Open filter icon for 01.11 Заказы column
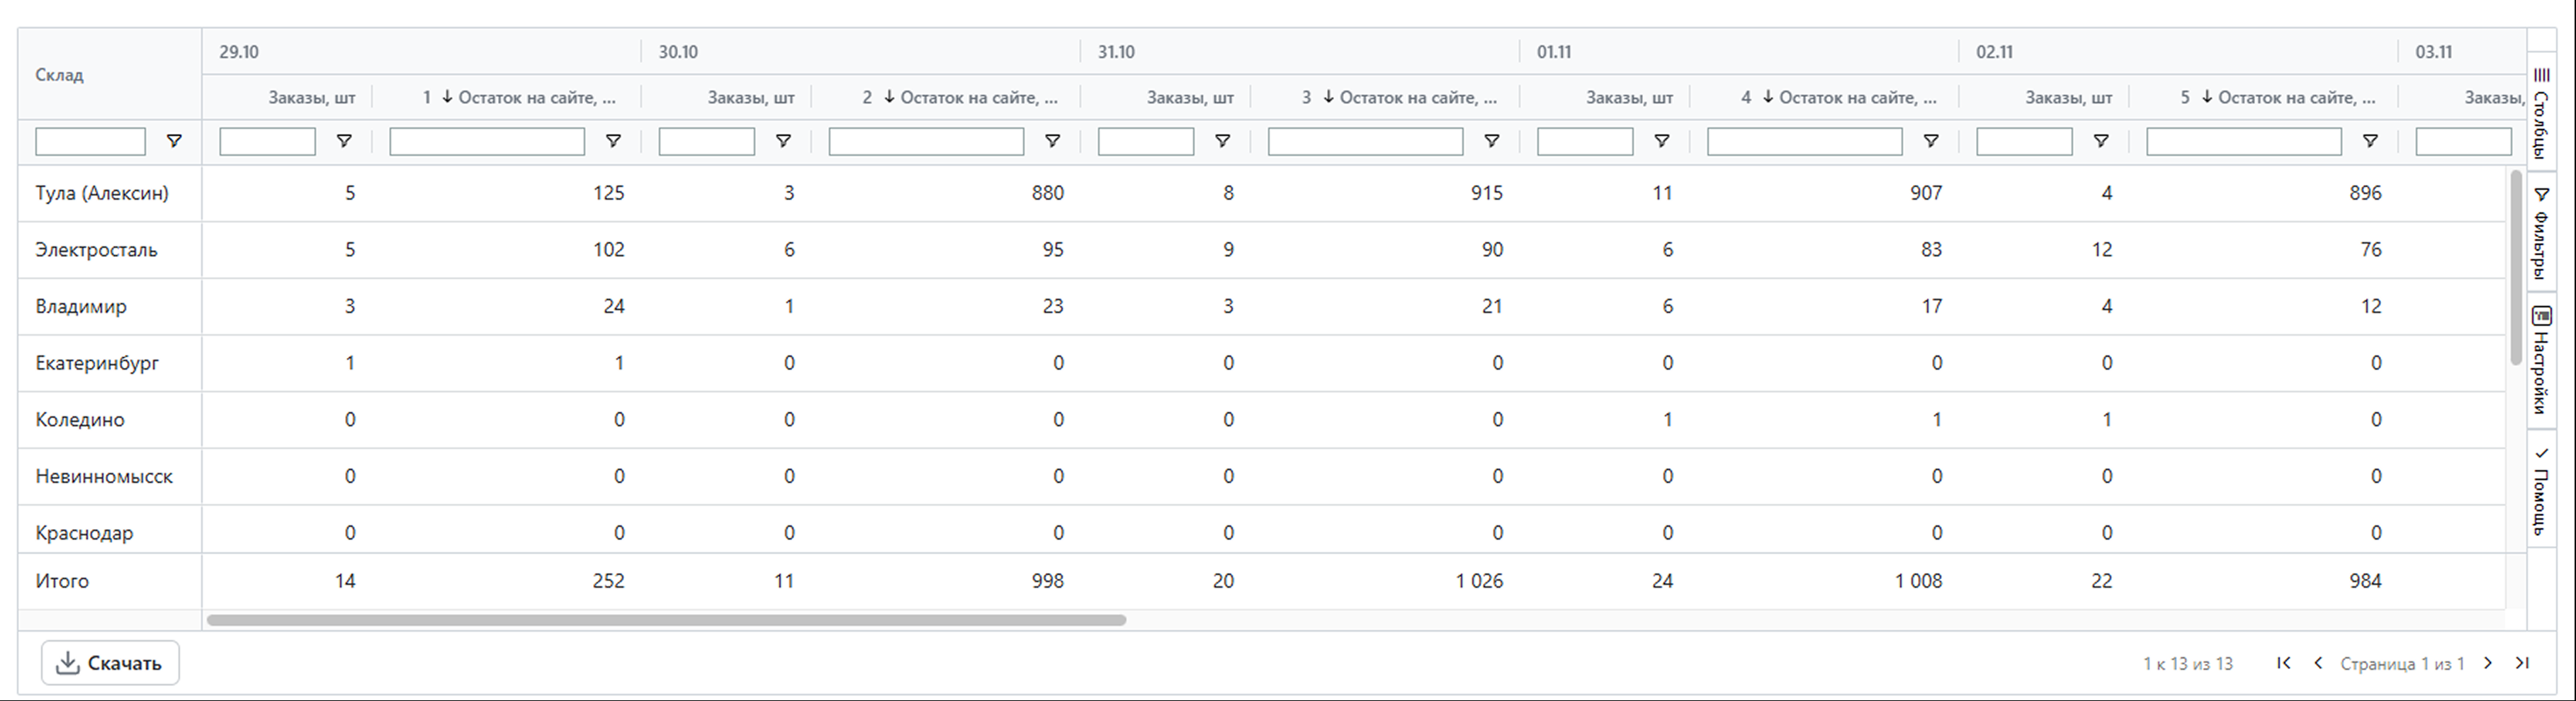 tap(1661, 142)
